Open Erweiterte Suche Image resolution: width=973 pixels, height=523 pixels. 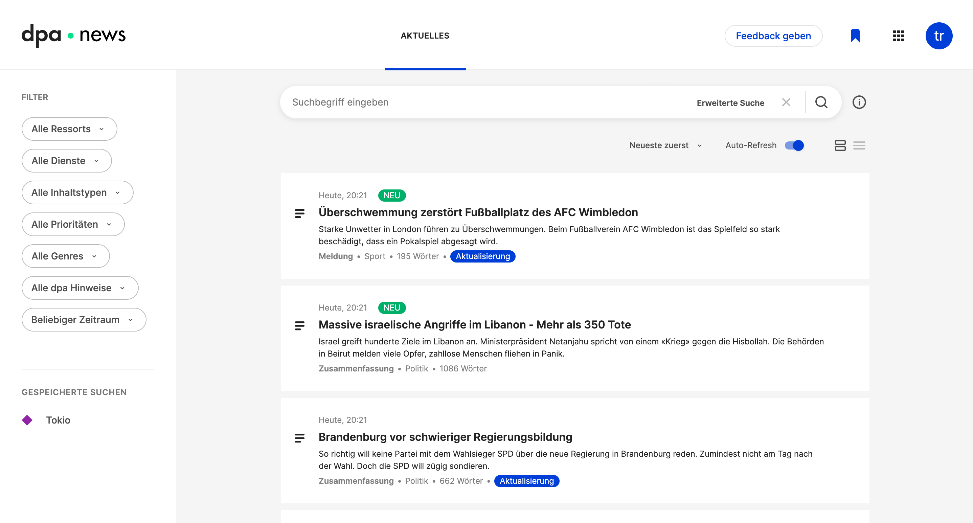click(730, 103)
